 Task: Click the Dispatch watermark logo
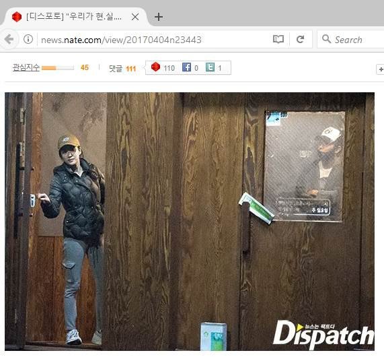(x=323, y=335)
